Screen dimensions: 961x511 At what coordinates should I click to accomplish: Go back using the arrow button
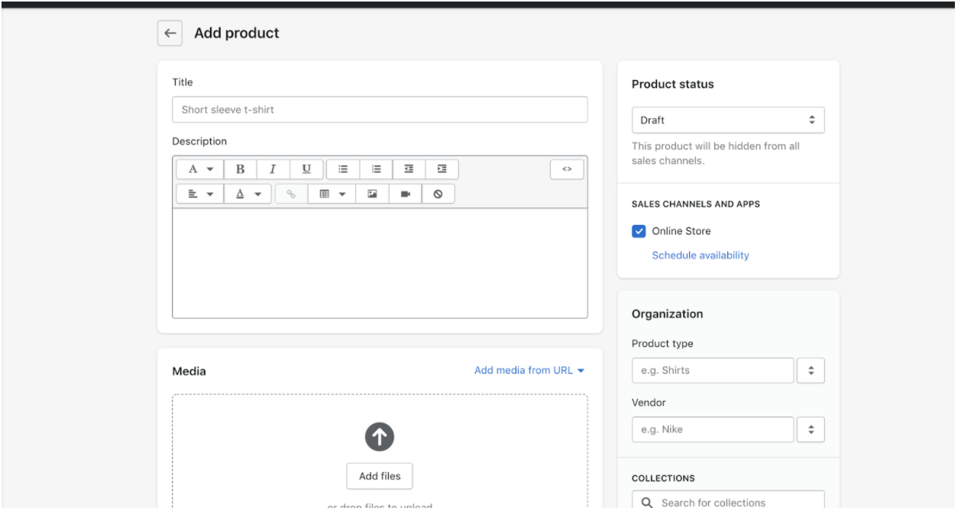(x=170, y=34)
